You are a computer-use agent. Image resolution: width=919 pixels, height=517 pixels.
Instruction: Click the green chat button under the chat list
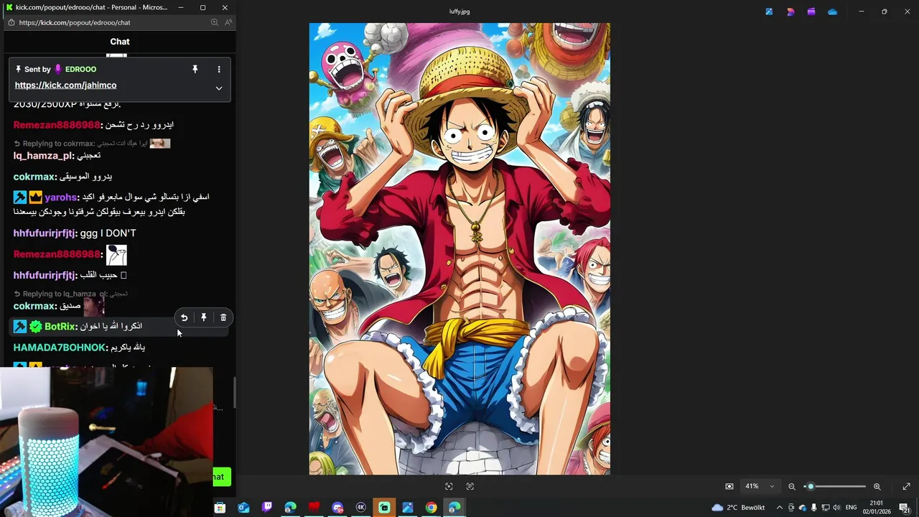[x=222, y=476]
